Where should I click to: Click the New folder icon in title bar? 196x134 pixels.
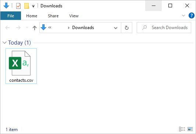point(27,6)
